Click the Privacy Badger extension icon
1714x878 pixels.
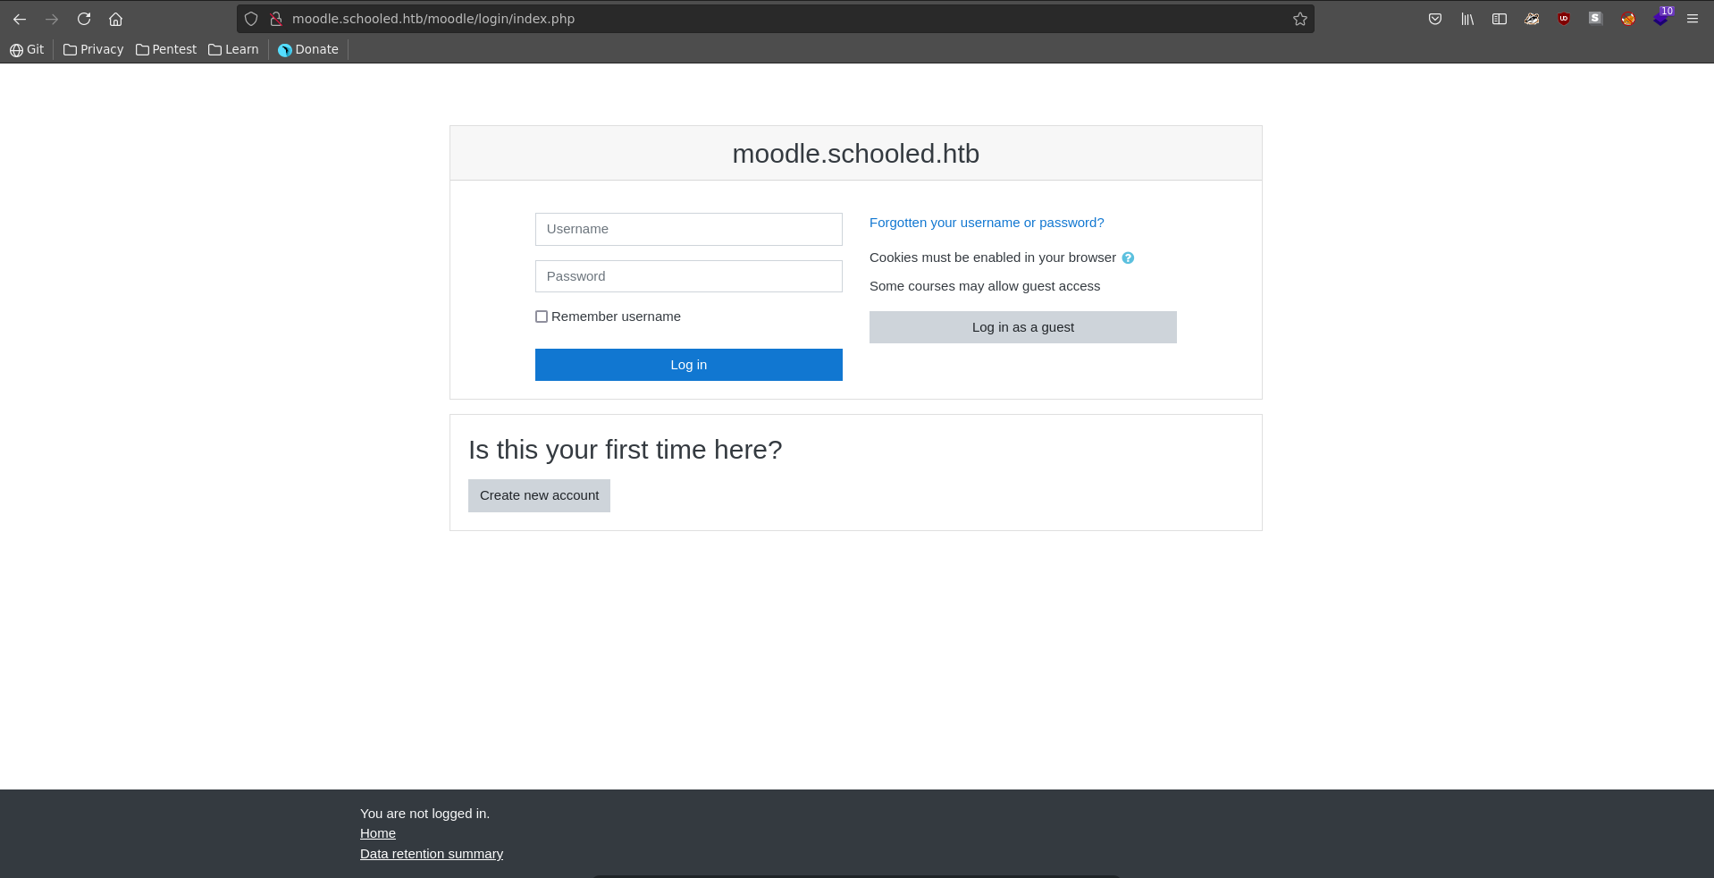(x=1532, y=19)
